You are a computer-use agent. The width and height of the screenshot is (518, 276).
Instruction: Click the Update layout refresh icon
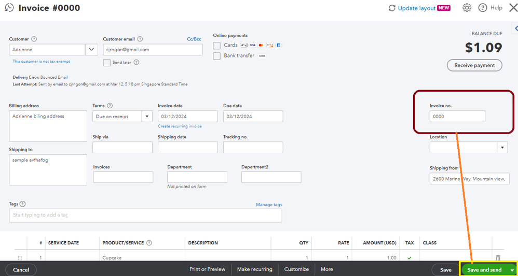coord(392,8)
